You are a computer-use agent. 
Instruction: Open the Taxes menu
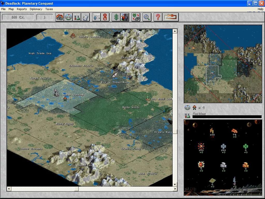click(49, 9)
